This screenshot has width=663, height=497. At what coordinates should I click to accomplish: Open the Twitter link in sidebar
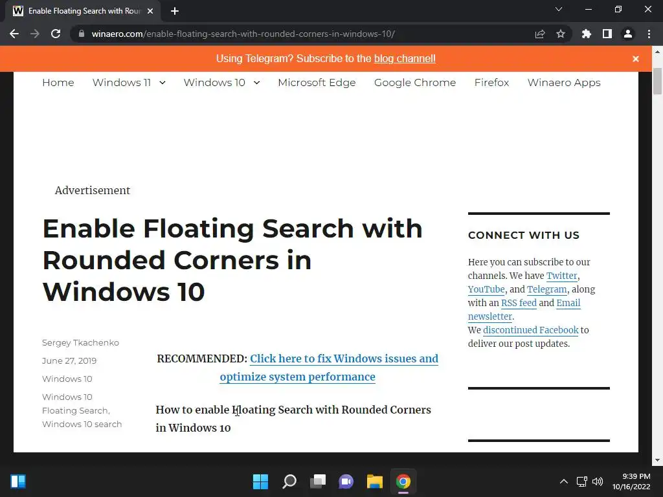pyautogui.click(x=561, y=276)
